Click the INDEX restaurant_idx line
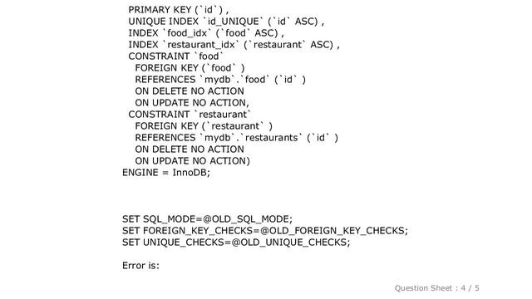Image resolution: width=532 pixels, height=299 pixels. (234, 45)
